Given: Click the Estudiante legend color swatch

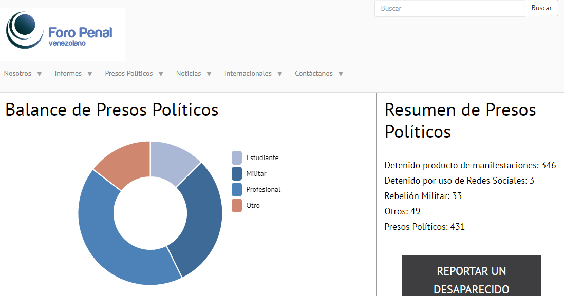Looking at the screenshot, I should [x=237, y=157].
